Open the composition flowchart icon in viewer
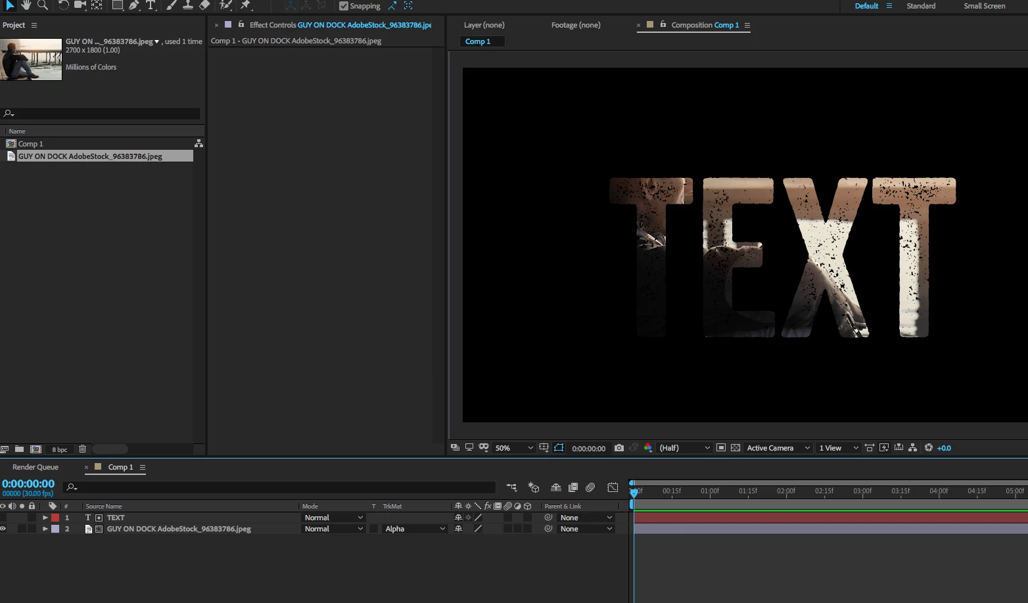 point(913,448)
